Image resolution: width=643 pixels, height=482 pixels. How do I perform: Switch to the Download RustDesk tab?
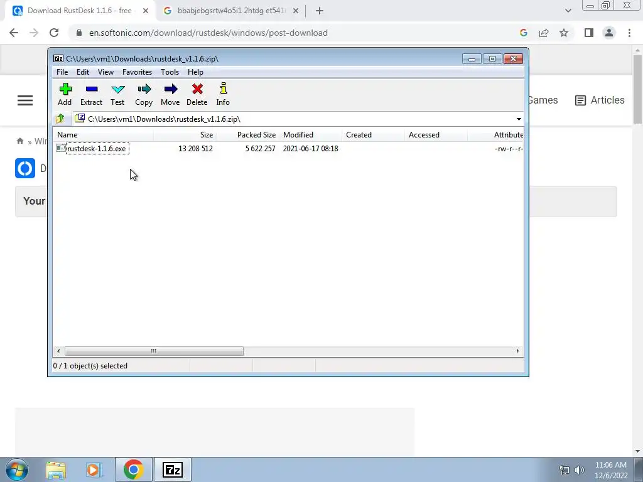click(80, 11)
